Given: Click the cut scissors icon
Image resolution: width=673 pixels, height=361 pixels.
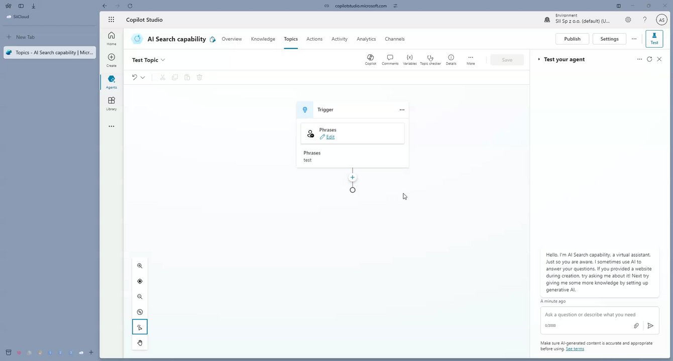Looking at the screenshot, I should pyautogui.click(x=162, y=77).
